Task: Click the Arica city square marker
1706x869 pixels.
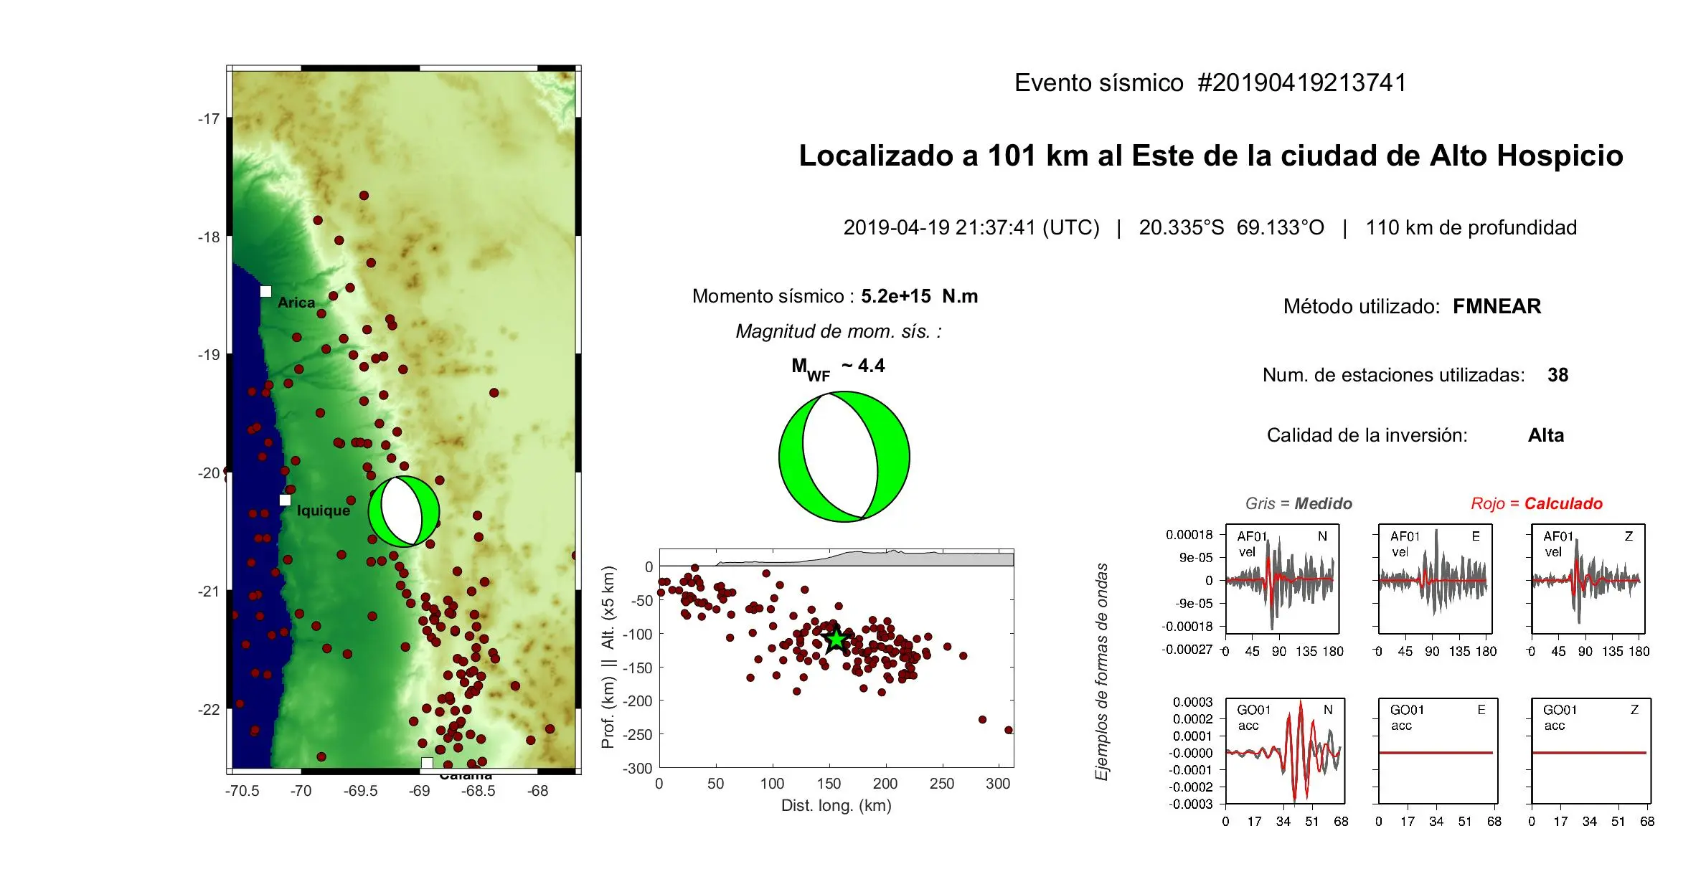Action: [x=265, y=291]
